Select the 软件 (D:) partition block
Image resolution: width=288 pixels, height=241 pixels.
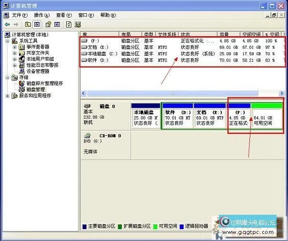tap(178, 116)
